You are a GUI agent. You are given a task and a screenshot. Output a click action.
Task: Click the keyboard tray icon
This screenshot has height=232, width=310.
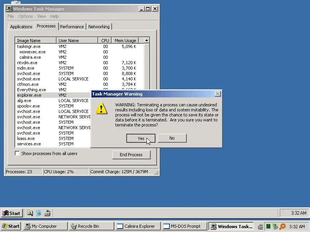(260, 227)
